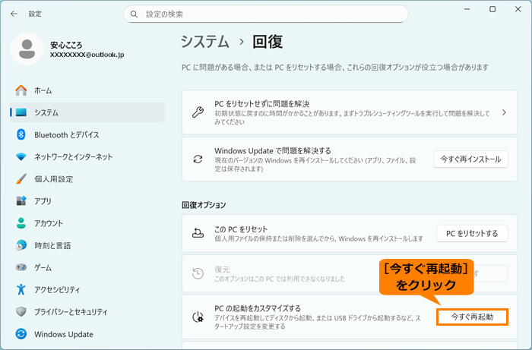Screen dimensions: 532x350
Task: Click the reinstall sync arrows icon
Action: [x=198, y=159]
